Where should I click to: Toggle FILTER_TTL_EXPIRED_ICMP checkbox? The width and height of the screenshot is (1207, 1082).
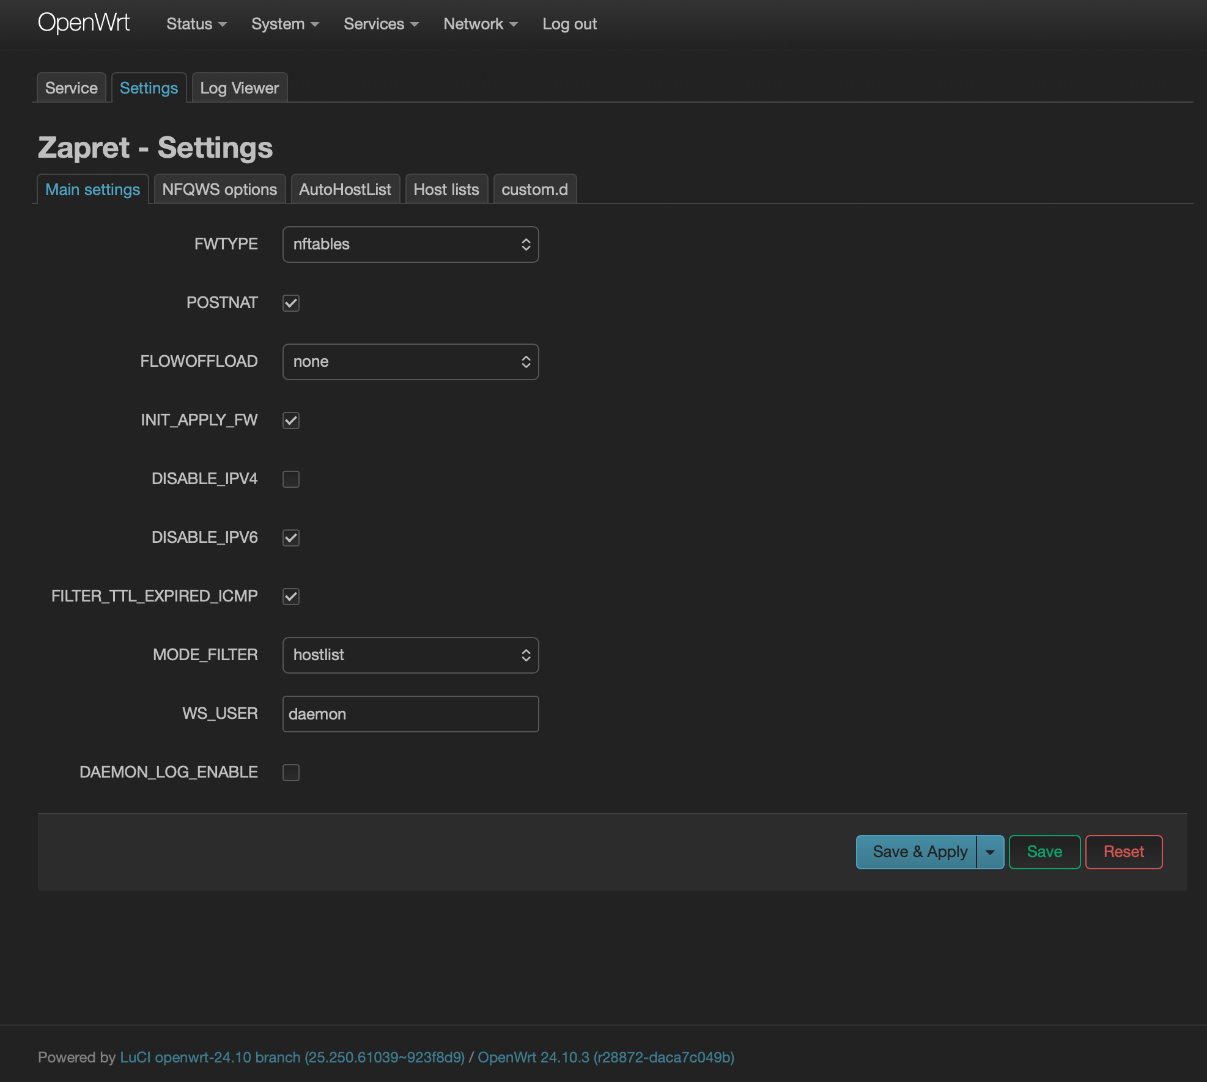point(291,597)
